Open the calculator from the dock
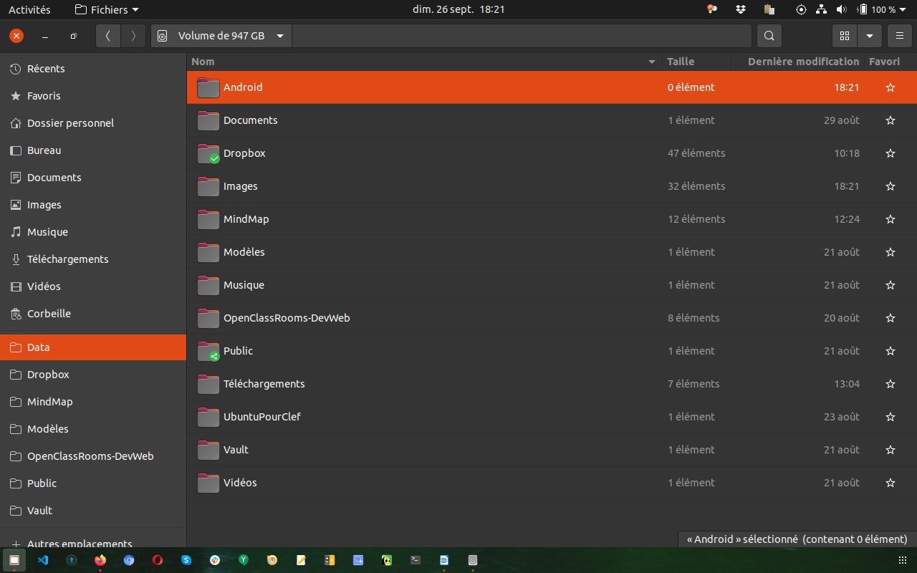 coord(330,560)
